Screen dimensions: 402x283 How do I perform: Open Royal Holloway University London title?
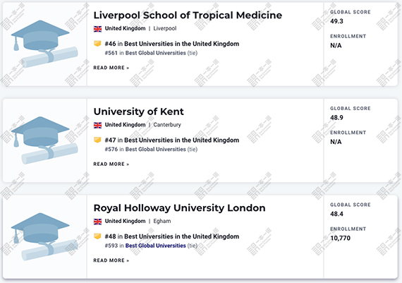[179, 208]
